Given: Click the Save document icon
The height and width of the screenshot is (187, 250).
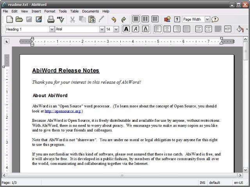Looking at the screenshot, I should [29, 20].
